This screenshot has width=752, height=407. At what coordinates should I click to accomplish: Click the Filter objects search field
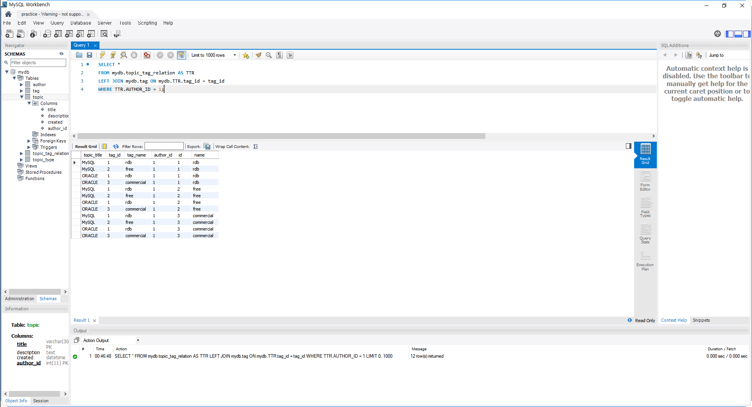pyautogui.click(x=38, y=63)
